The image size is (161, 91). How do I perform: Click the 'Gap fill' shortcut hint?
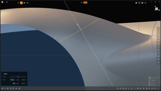(x=151, y=83)
